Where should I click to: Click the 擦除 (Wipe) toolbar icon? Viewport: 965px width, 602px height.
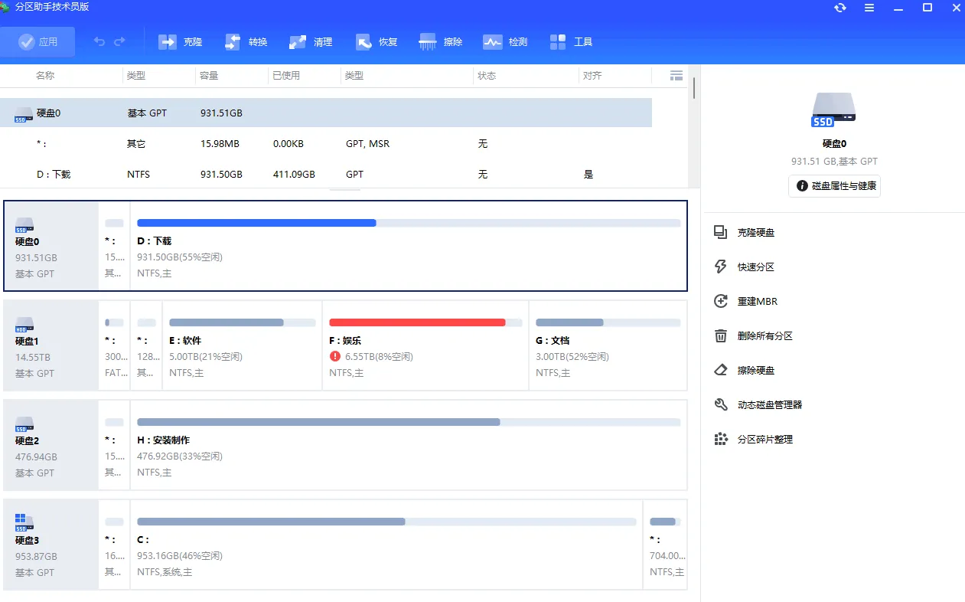point(440,42)
